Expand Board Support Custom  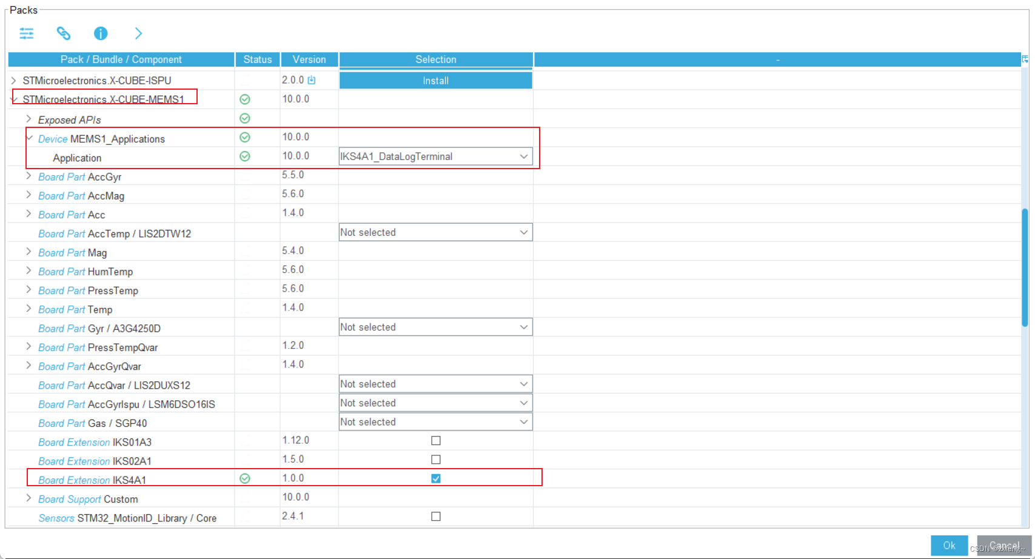28,498
